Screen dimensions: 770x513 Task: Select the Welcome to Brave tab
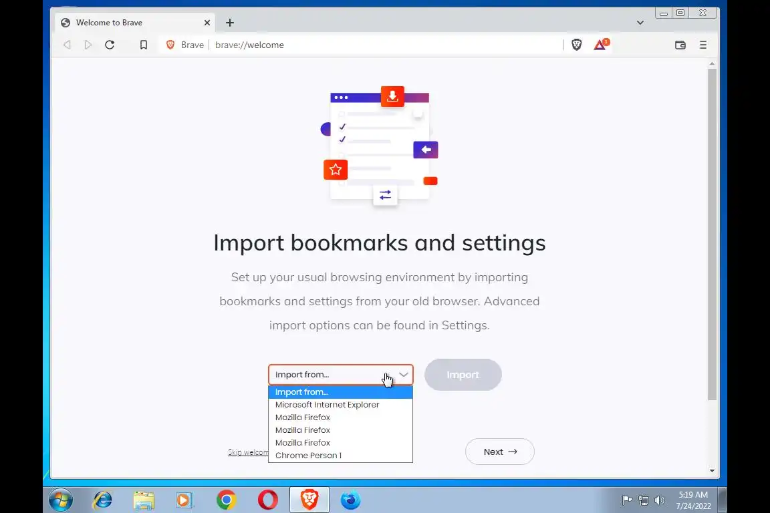point(135,23)
